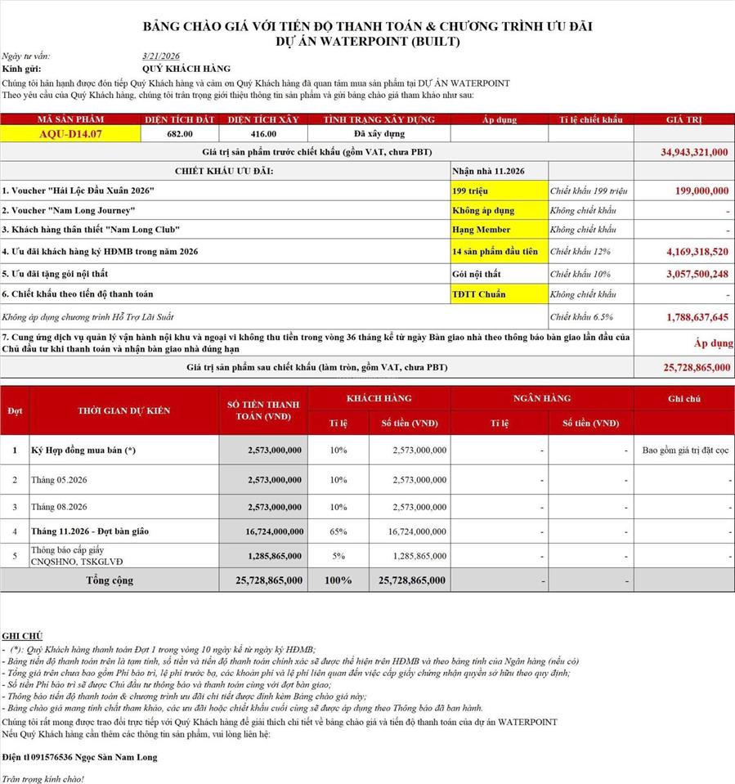This screenshot has width=735, height=784.
Task: Select the 65% ratio cell
Action: click(x=338, y=531)
